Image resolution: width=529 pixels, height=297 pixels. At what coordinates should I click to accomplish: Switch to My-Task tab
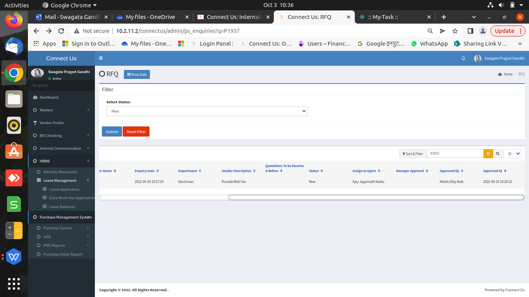click(x=395, y=17)
